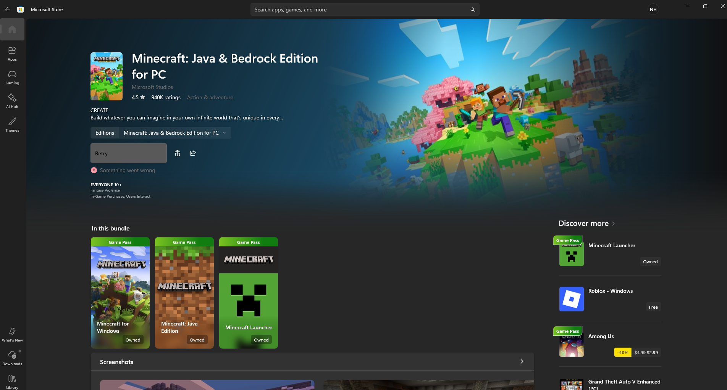Expand the Discover more chevron
727x390 pixels.
[x=613, y=224]
